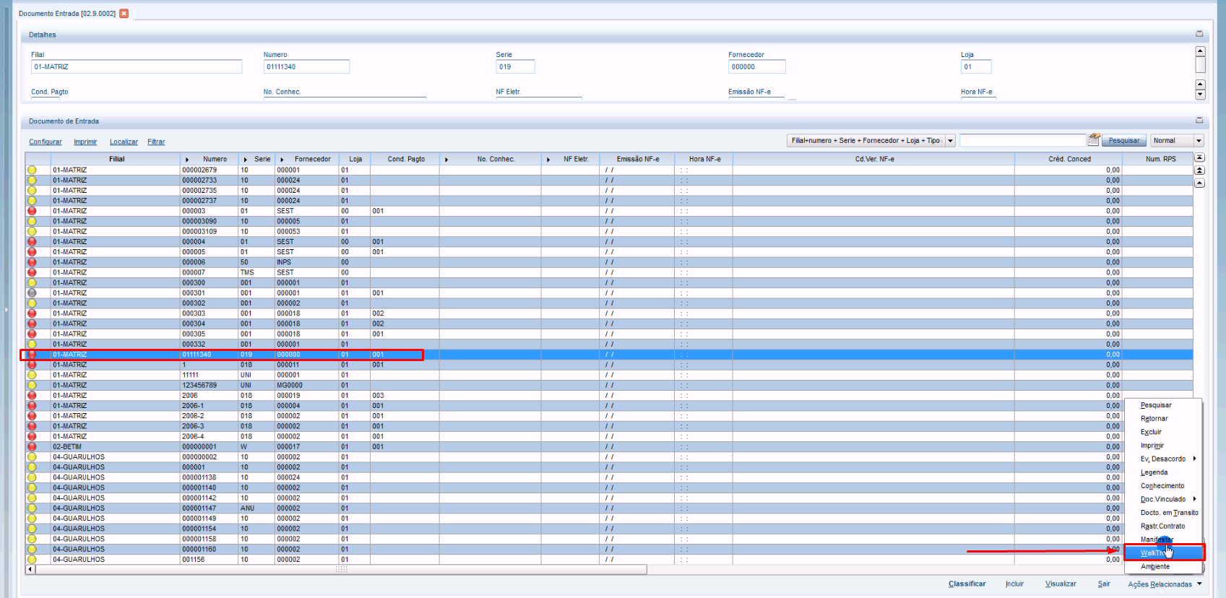This screenshot has width=1226, height=598.
Task: Expand Ev. Desacordo submenu
Action: coord(1194,459)
